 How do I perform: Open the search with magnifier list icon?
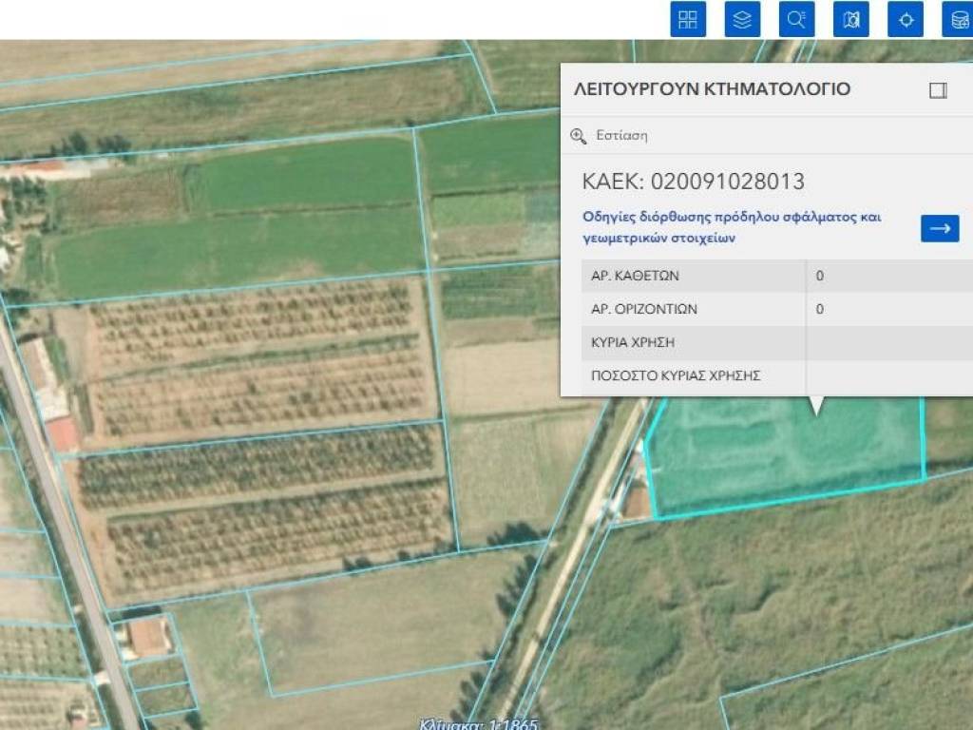tap(796, 19)
